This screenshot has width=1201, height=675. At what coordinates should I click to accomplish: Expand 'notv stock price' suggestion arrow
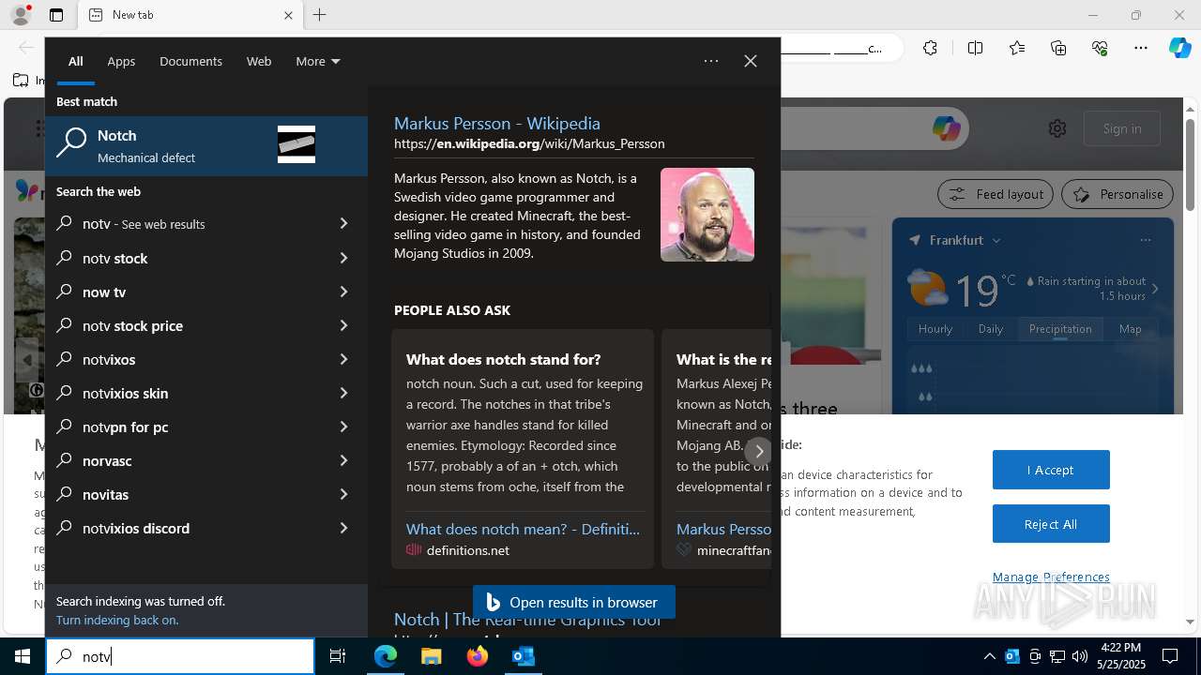[x=343, y=325]
